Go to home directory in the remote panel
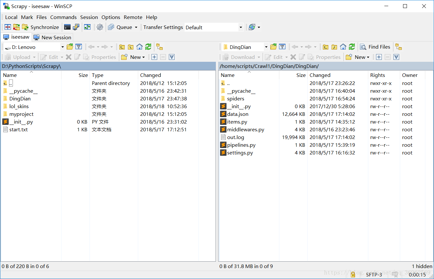Viewport: 434px width, 279px height. 343,47
